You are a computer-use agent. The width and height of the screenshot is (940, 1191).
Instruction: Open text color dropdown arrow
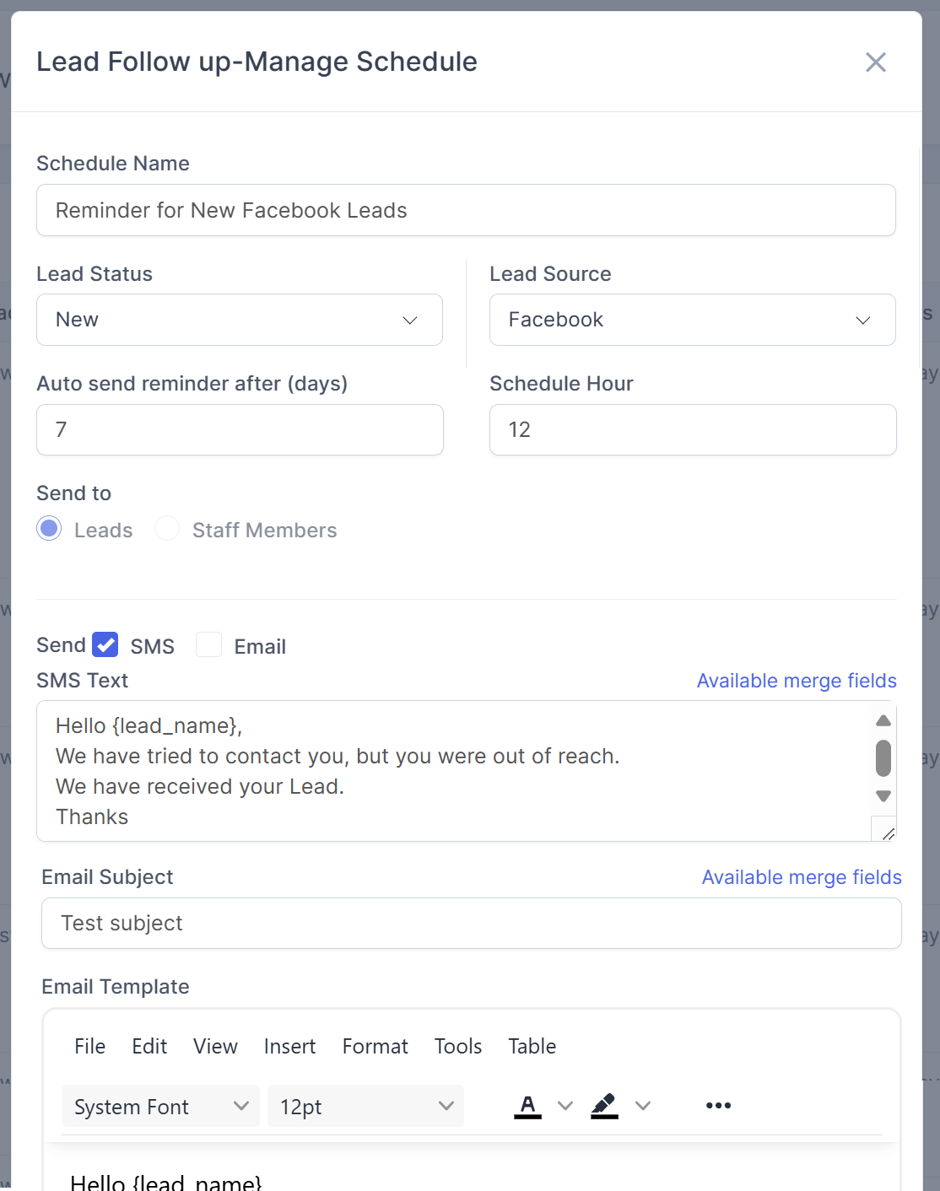coord(565,1106)
